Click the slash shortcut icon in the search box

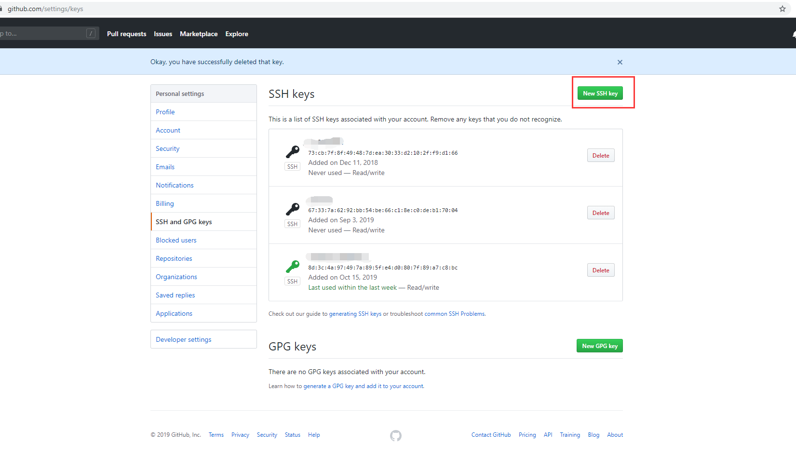(x=91, y=33)
